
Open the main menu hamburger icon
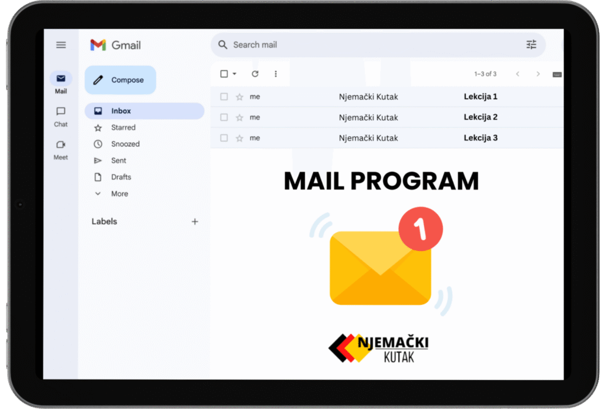60,45
